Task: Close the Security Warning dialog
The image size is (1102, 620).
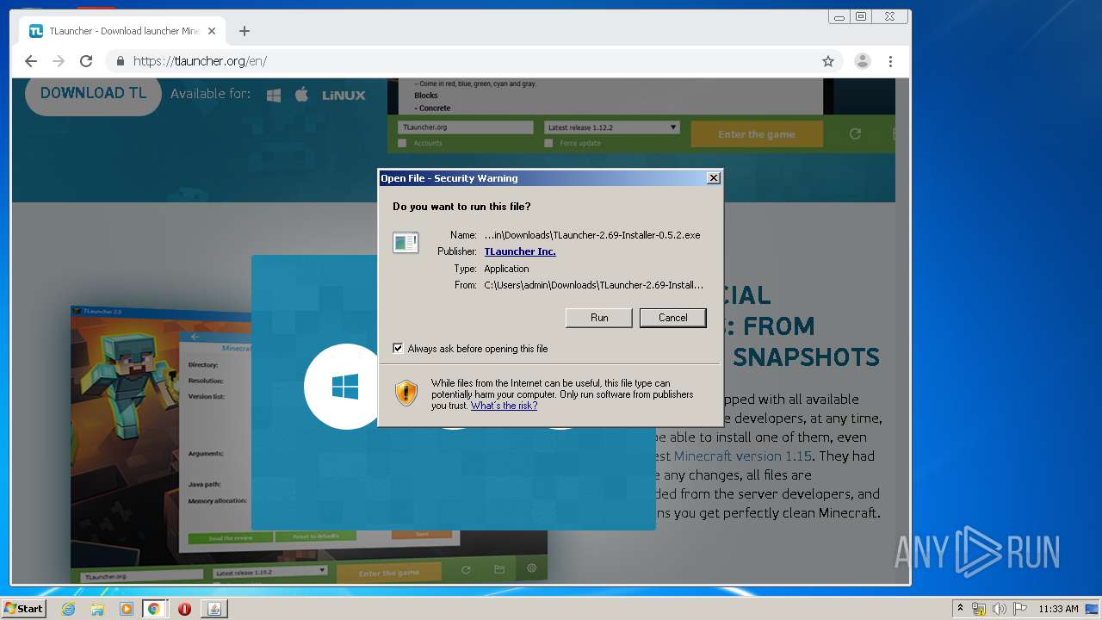Action: [713, 178]
